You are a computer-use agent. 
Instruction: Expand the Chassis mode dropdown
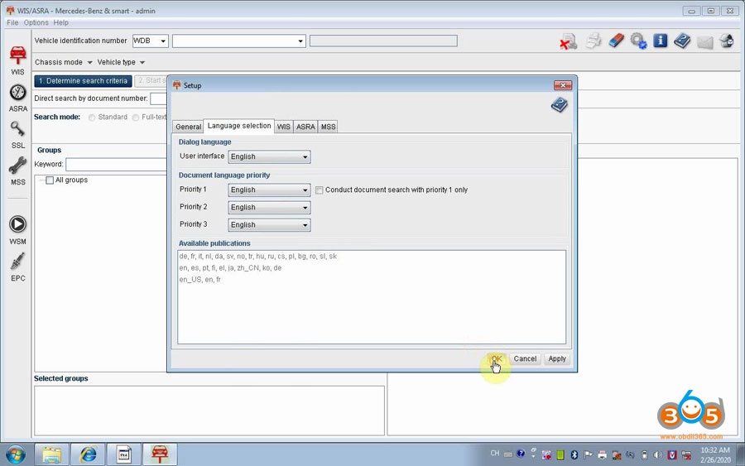(x=63, y=62)
